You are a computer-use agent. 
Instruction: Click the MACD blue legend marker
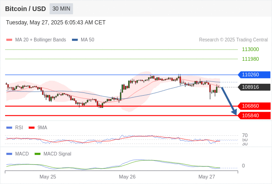9,154
